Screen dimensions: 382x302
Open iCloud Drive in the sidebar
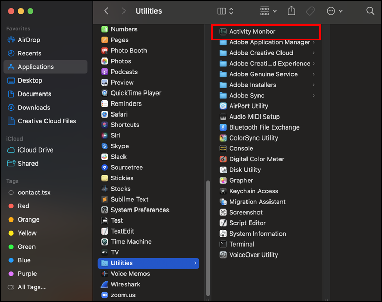click(36, 150)
